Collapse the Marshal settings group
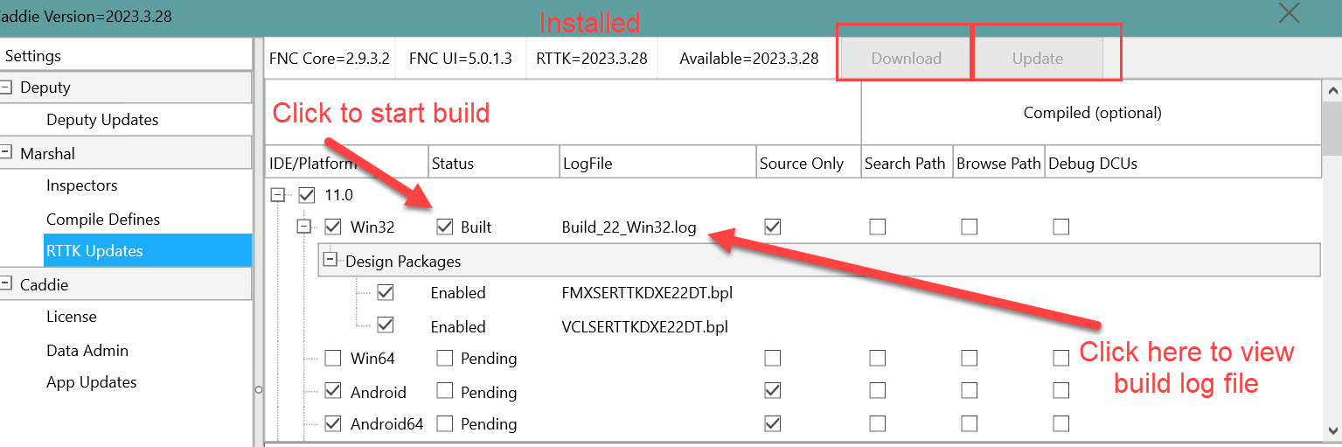Viewport: 1342px width, 447px height. (7, 154)
